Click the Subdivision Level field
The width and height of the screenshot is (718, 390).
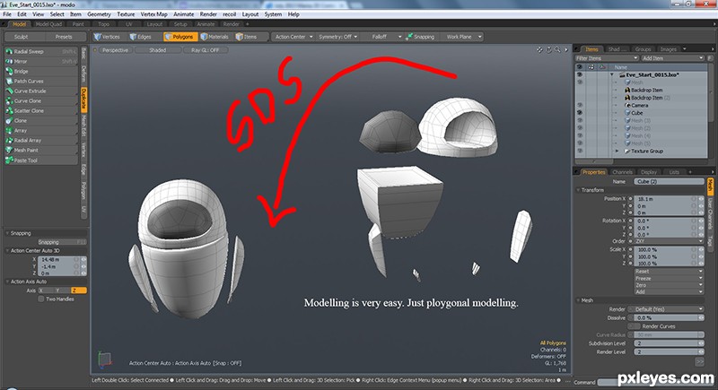667,343
